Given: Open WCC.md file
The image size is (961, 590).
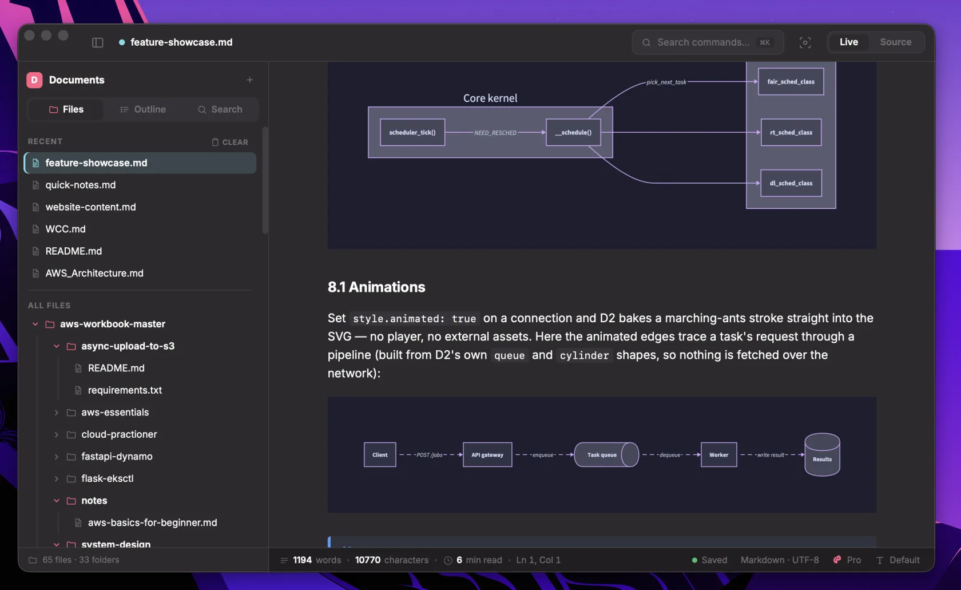Looking at the screenshot, I should coord(140,229).
